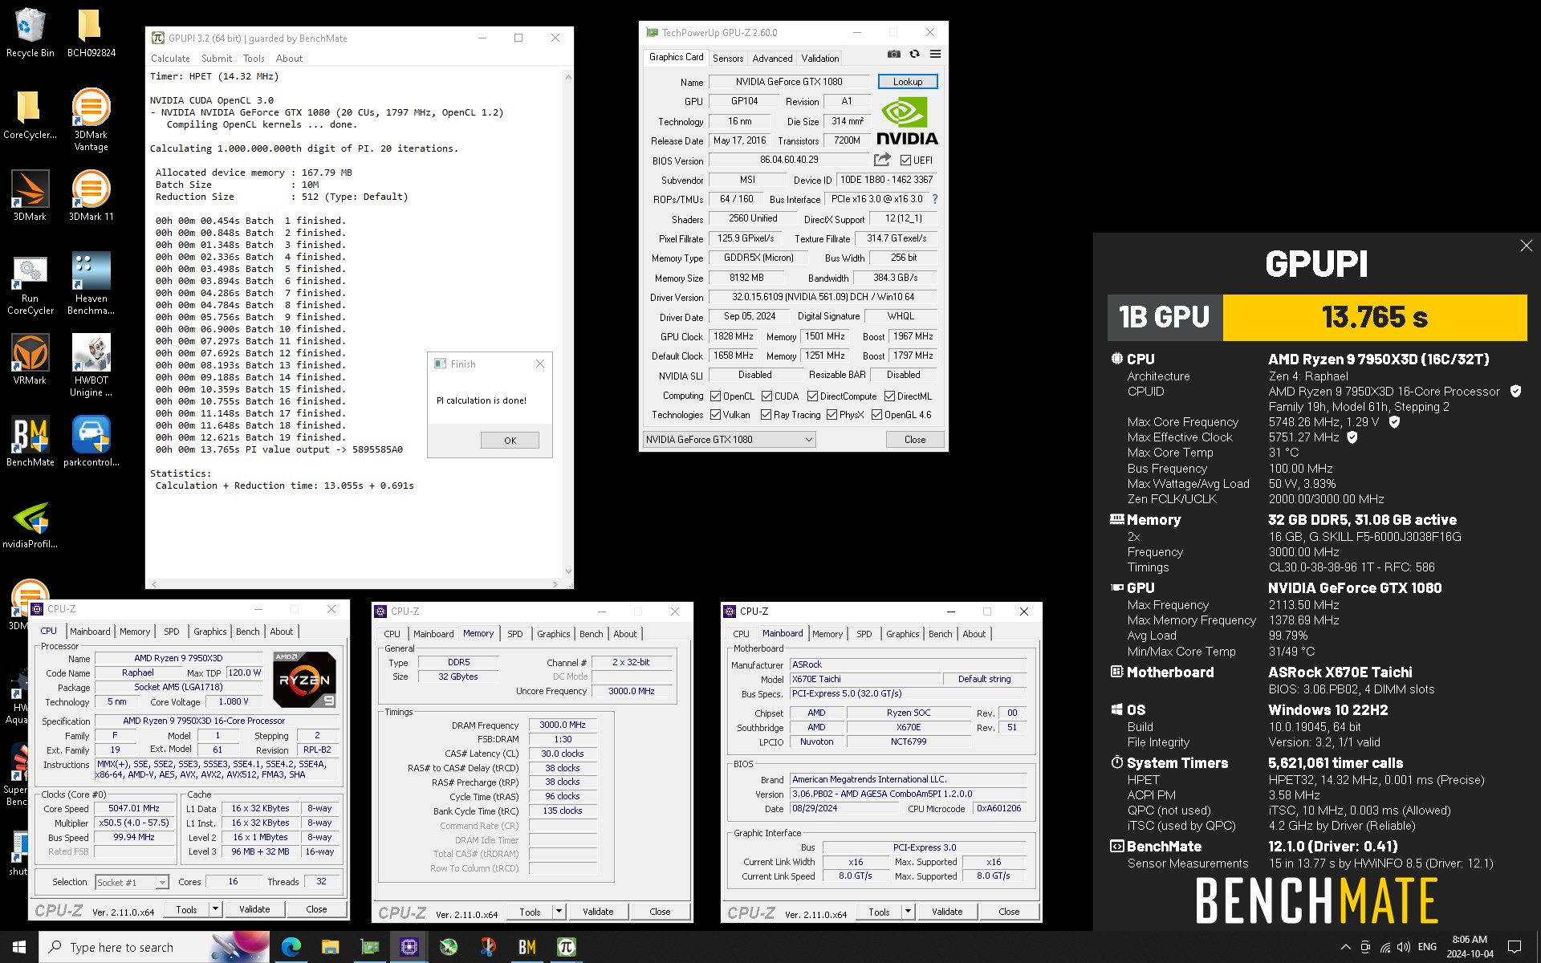Open the Tools menu in GPUPI

[x=254, y=59]
